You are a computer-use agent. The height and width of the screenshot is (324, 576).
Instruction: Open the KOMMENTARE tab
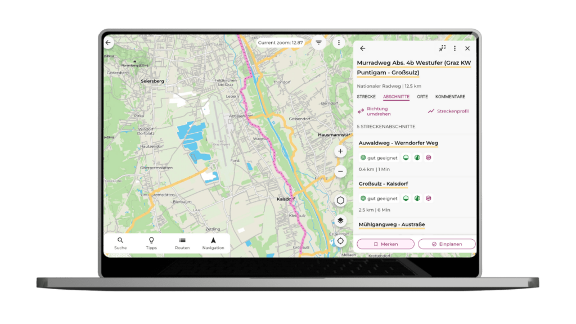pos(450,97)
